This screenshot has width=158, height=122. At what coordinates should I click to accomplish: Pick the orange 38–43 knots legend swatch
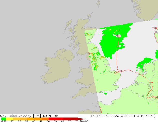pyautogui.click(x=31, y=119)
